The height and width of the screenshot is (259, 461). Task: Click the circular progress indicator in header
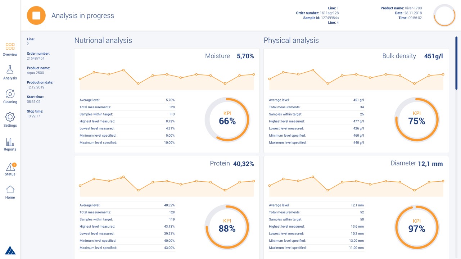point(444,15)
